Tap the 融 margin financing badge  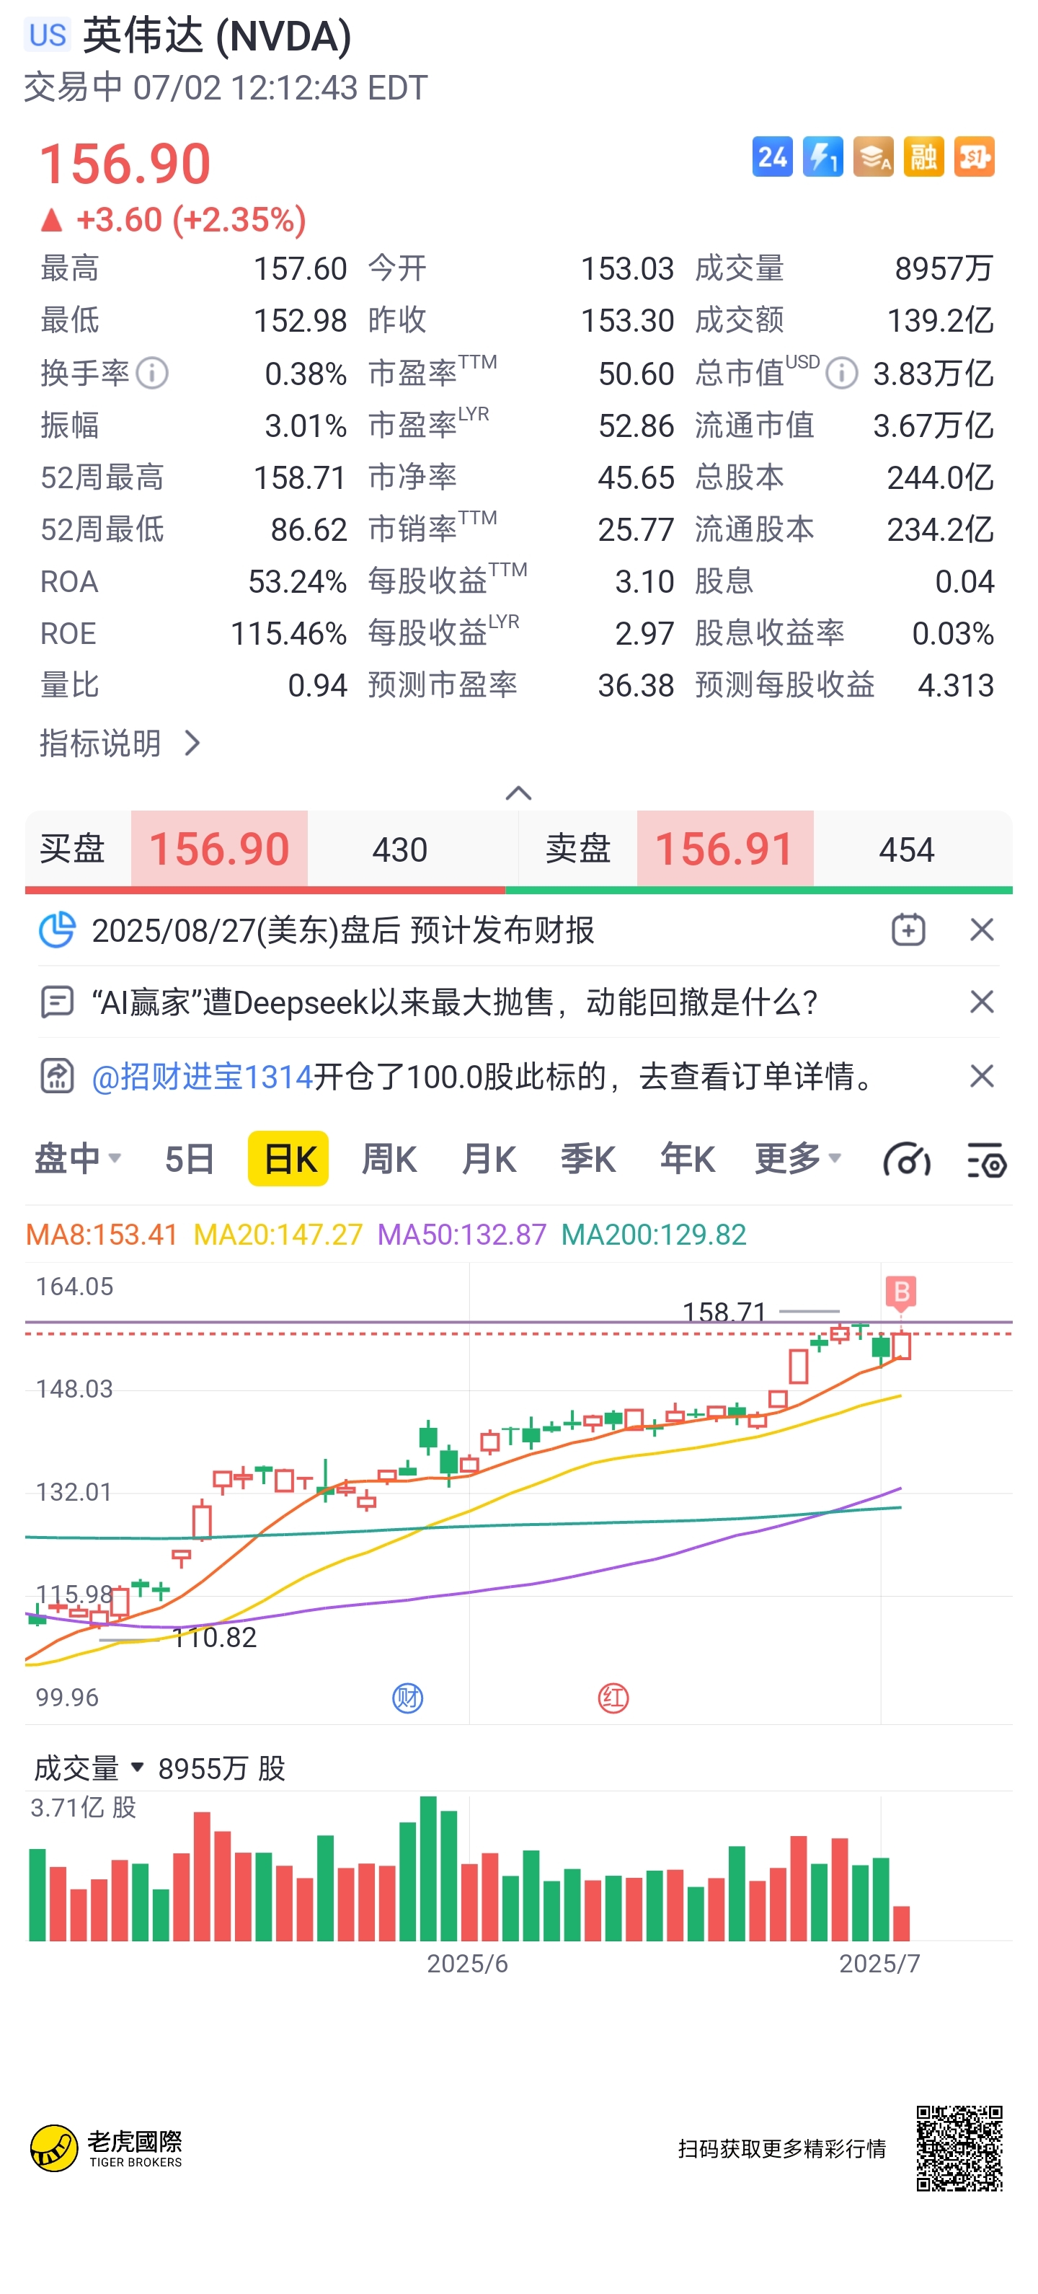pyautogui.click(x=924, y=158)
